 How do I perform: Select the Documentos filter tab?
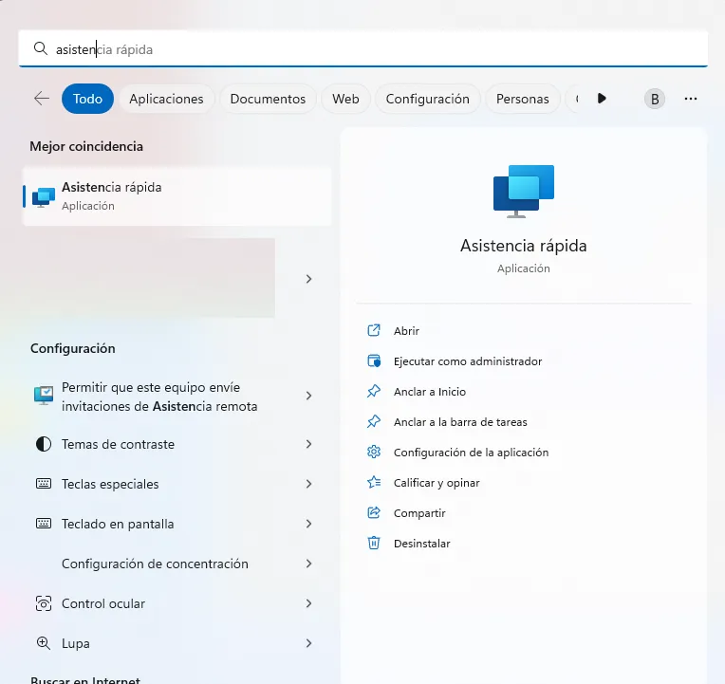[x=268, y=99]
